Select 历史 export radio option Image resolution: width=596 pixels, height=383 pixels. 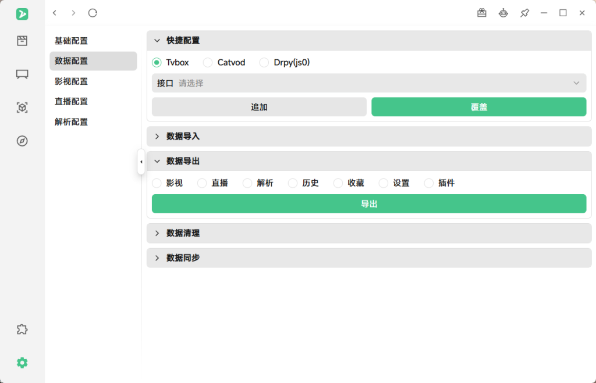pyautogui.click(x=293, y=183)
